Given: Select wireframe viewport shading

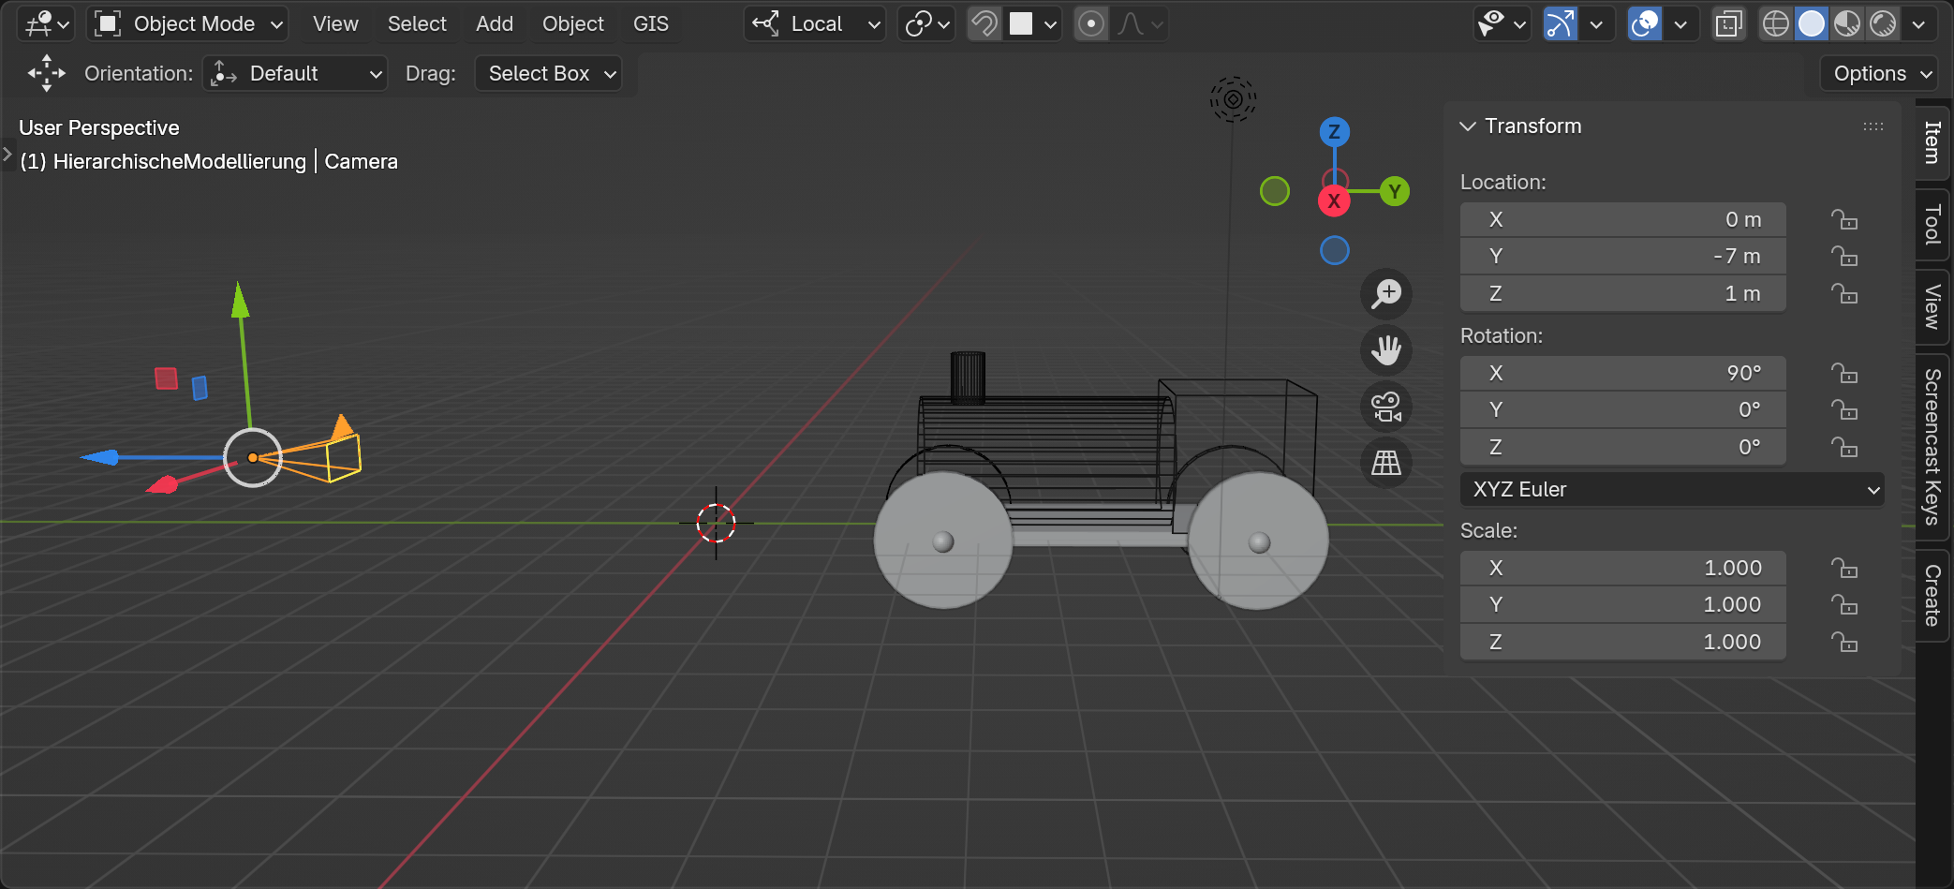Looking at the screenshot, I should coord(1775,24).
